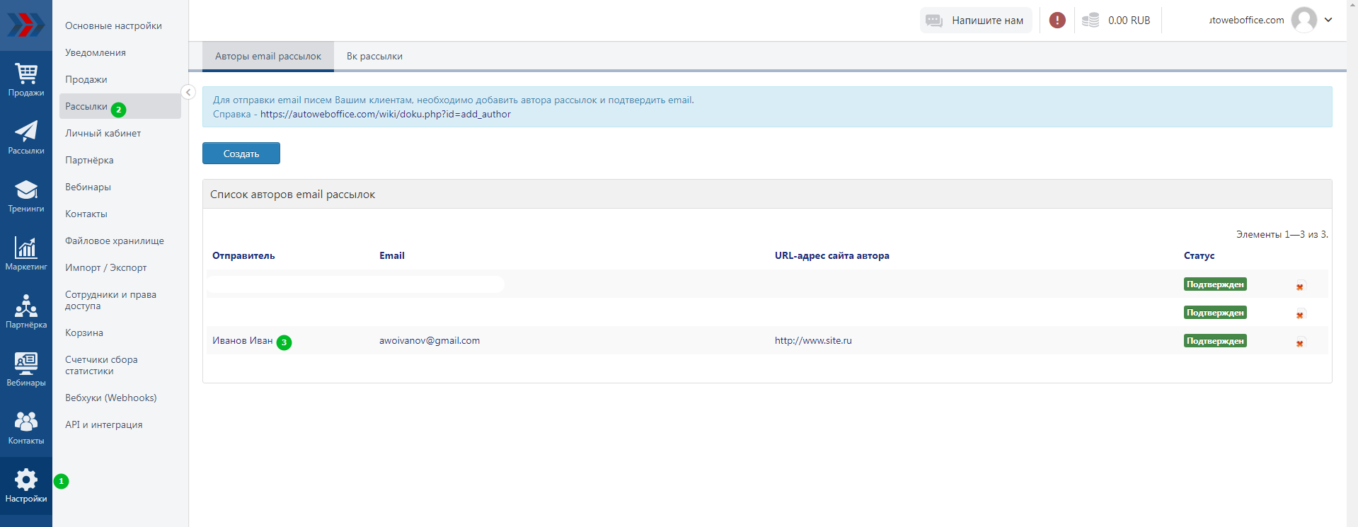Viewport: 1358px width, 527px height.
Task: Click the Настройки gear icon
Action: click(26, 486)
